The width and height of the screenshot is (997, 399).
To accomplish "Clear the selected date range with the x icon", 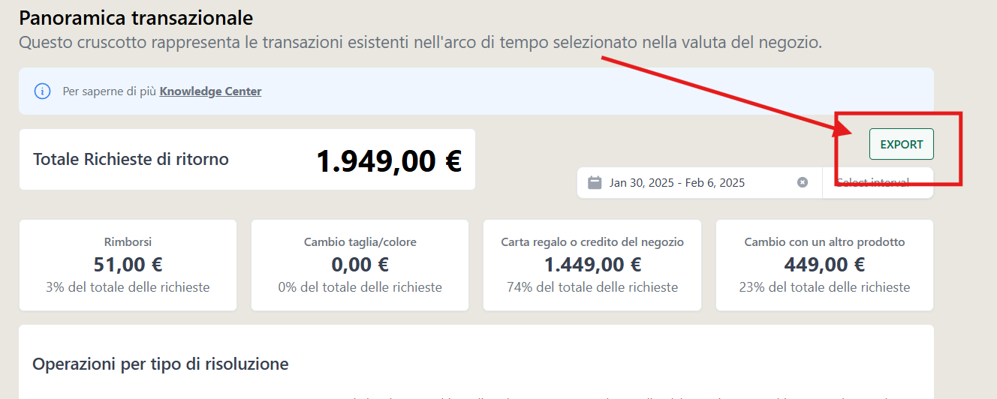I will click(803, 182).
